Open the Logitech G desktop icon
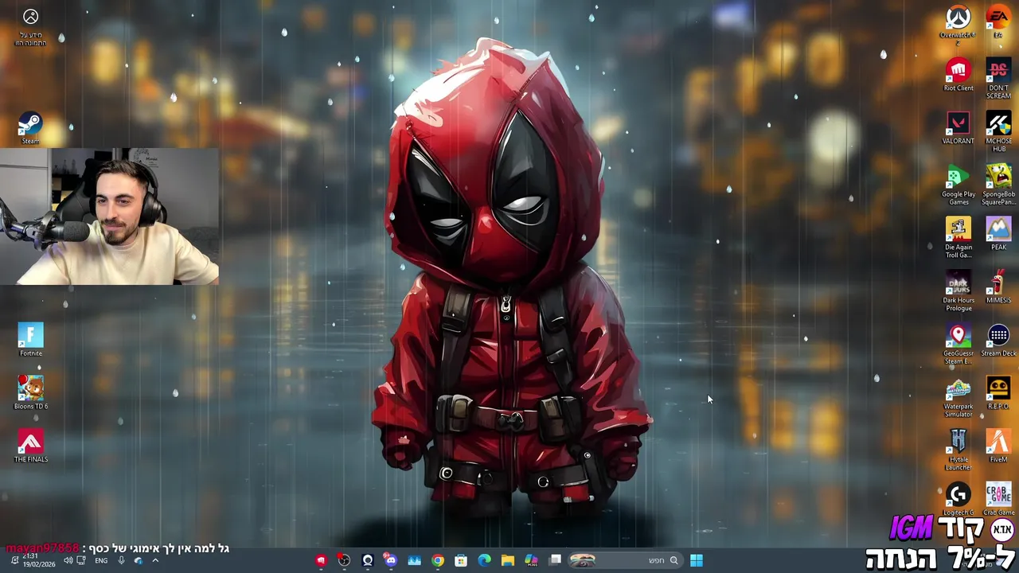 (958, 499)
